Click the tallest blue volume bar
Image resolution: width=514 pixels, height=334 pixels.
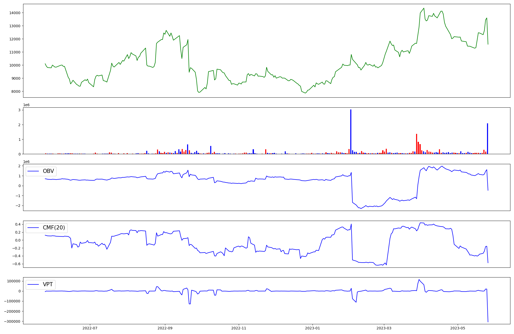[x=351, y=132]
